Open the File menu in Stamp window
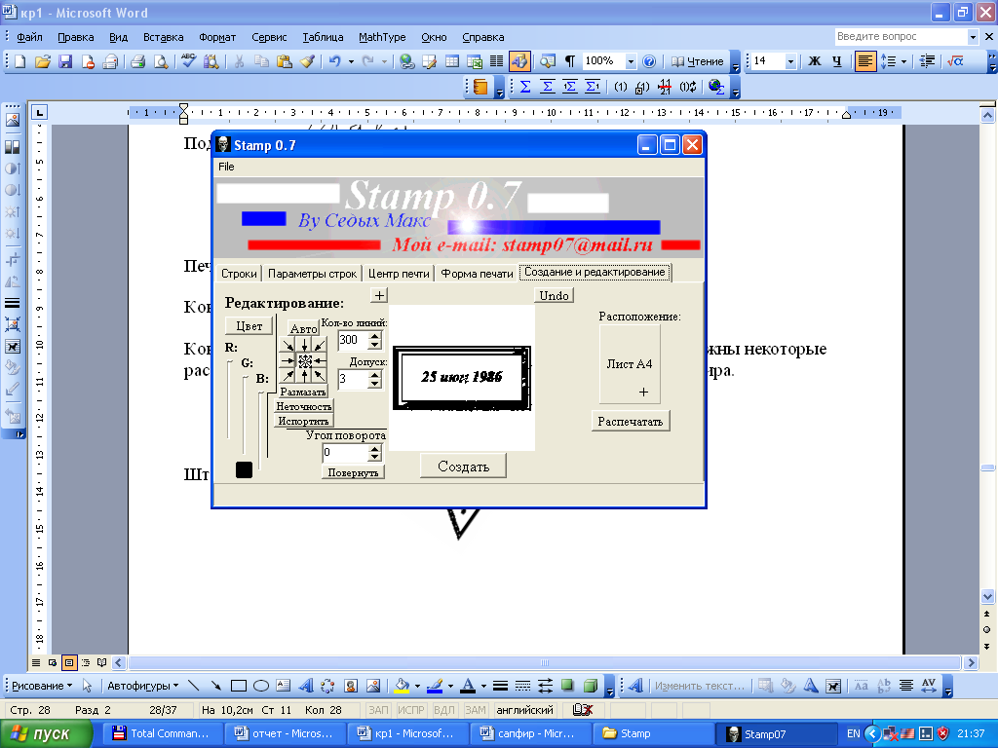This screenshot has width=998, height=748. (226, 167)
